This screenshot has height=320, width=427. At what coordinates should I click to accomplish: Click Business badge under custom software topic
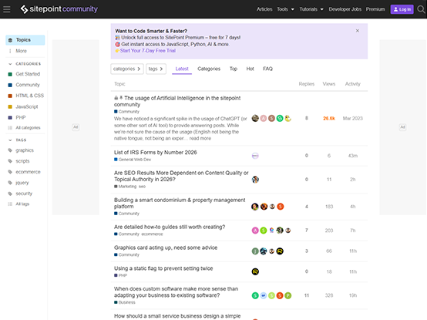125,302
